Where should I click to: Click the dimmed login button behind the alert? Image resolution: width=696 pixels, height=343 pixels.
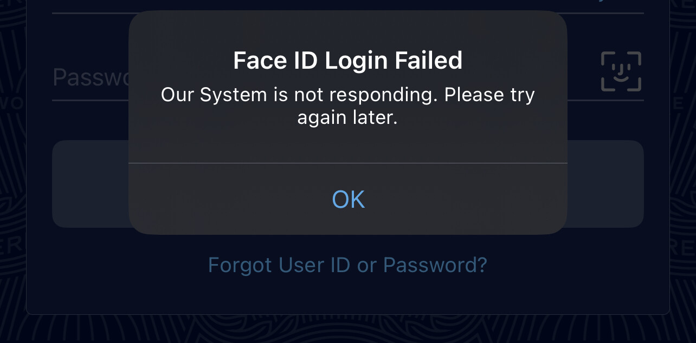coord(348,184)
